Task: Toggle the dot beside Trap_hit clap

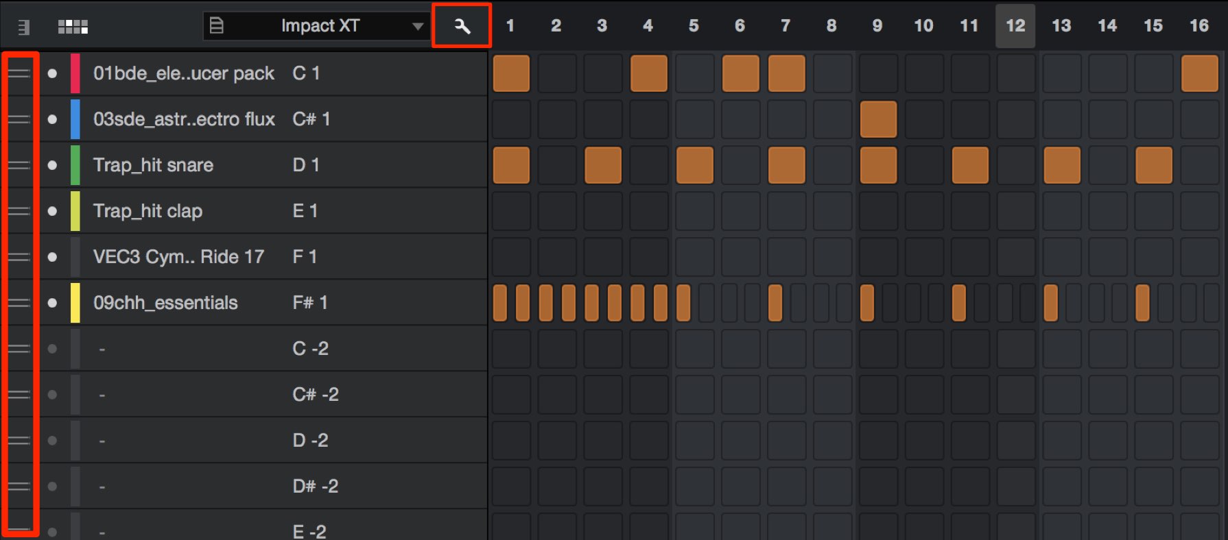Action: click(52, 211)
